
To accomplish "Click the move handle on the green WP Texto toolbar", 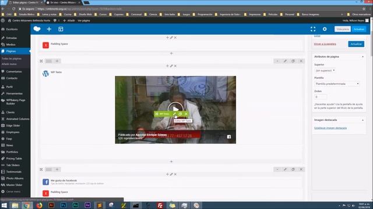I will coord(157,114).
